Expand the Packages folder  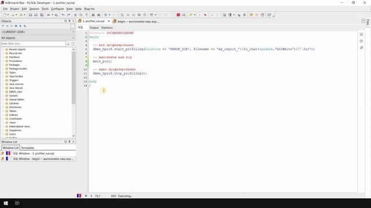point(3,65)
